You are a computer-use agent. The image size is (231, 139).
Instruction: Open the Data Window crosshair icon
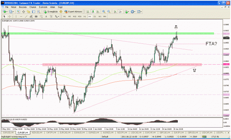tap(23, 12)
